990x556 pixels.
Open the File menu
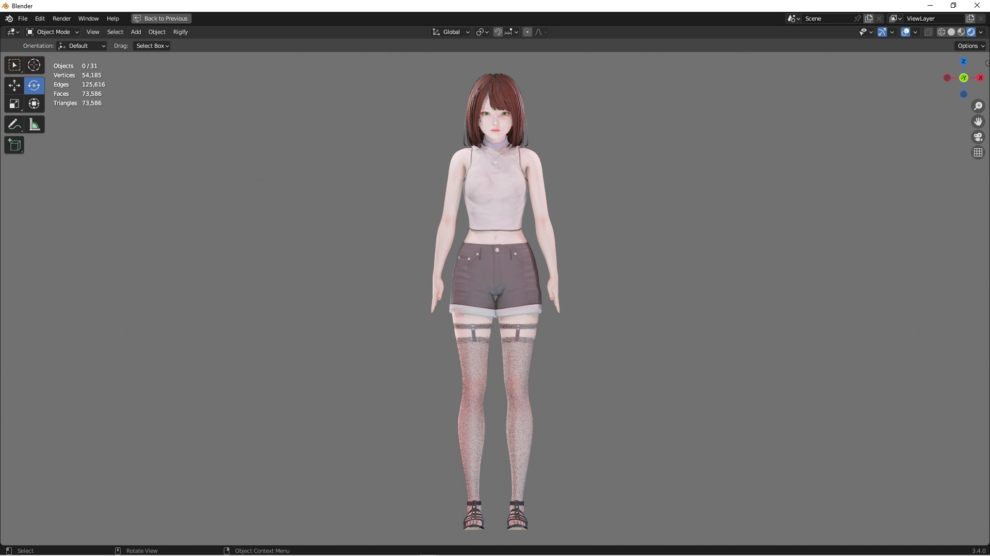23,19
